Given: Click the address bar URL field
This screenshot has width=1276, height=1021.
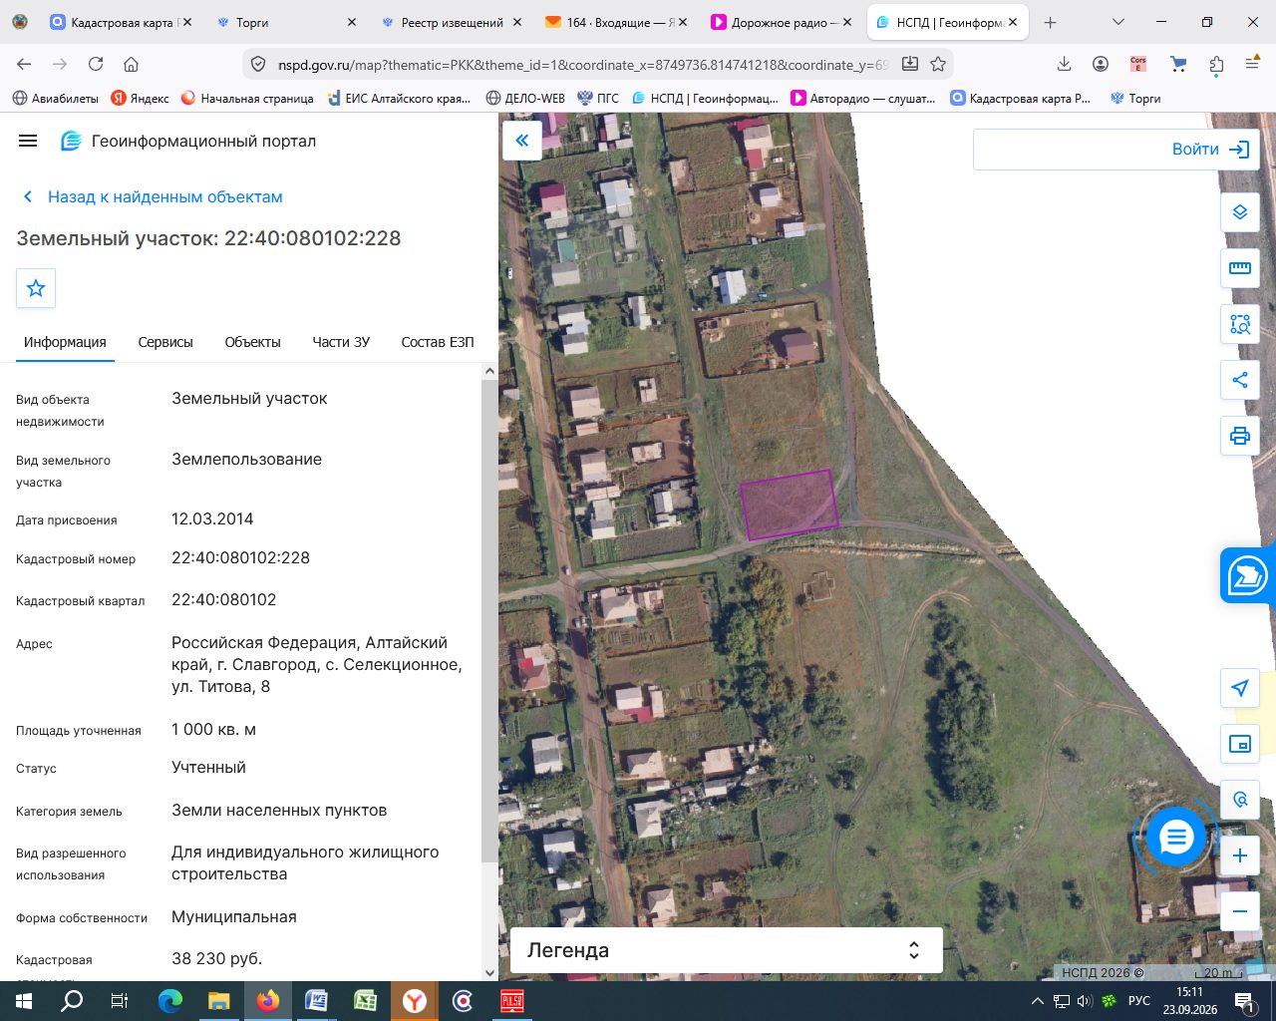Looking at the screenshot, I should tap(582, 64).
